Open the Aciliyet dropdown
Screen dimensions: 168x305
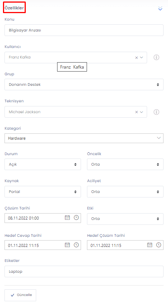(x=125, y=191)
